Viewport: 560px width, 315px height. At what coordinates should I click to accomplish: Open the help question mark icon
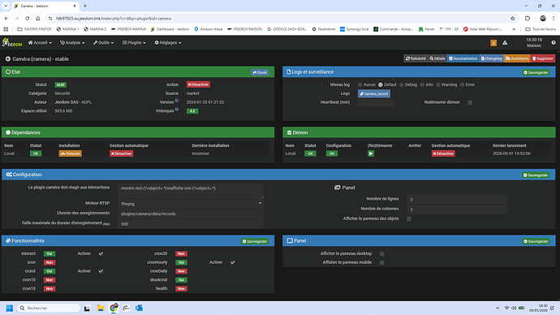tap(554, 43)
